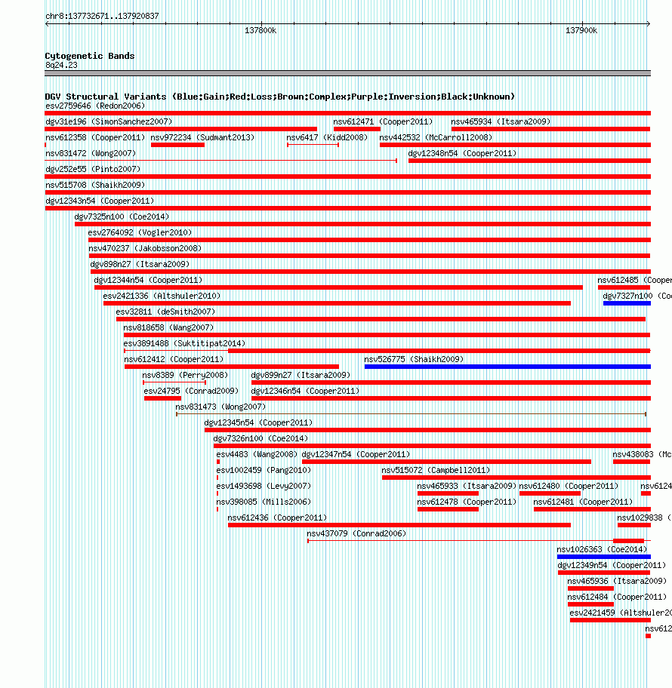Click dgv7325n100 (Coe2014) label
Viewport: 672px width, 688px height.
point(122,217)
